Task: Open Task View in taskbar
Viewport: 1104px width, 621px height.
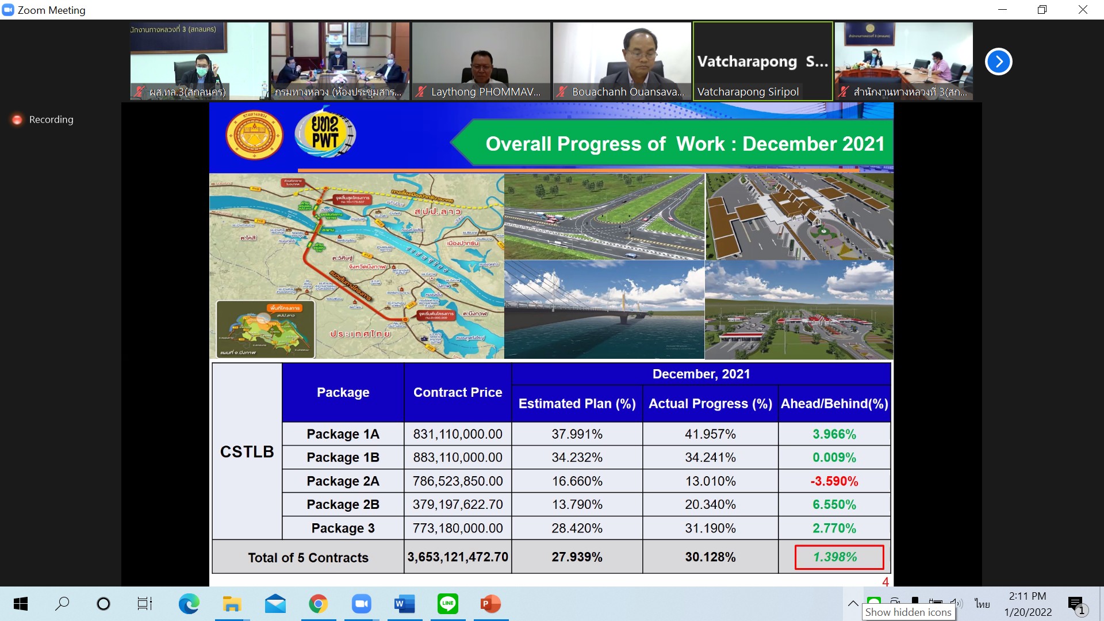Action: [x=144, y=604]
